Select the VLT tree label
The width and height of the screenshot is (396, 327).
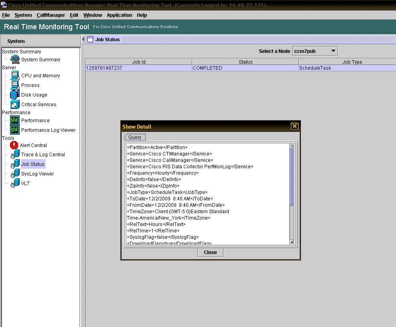[25, 183]
